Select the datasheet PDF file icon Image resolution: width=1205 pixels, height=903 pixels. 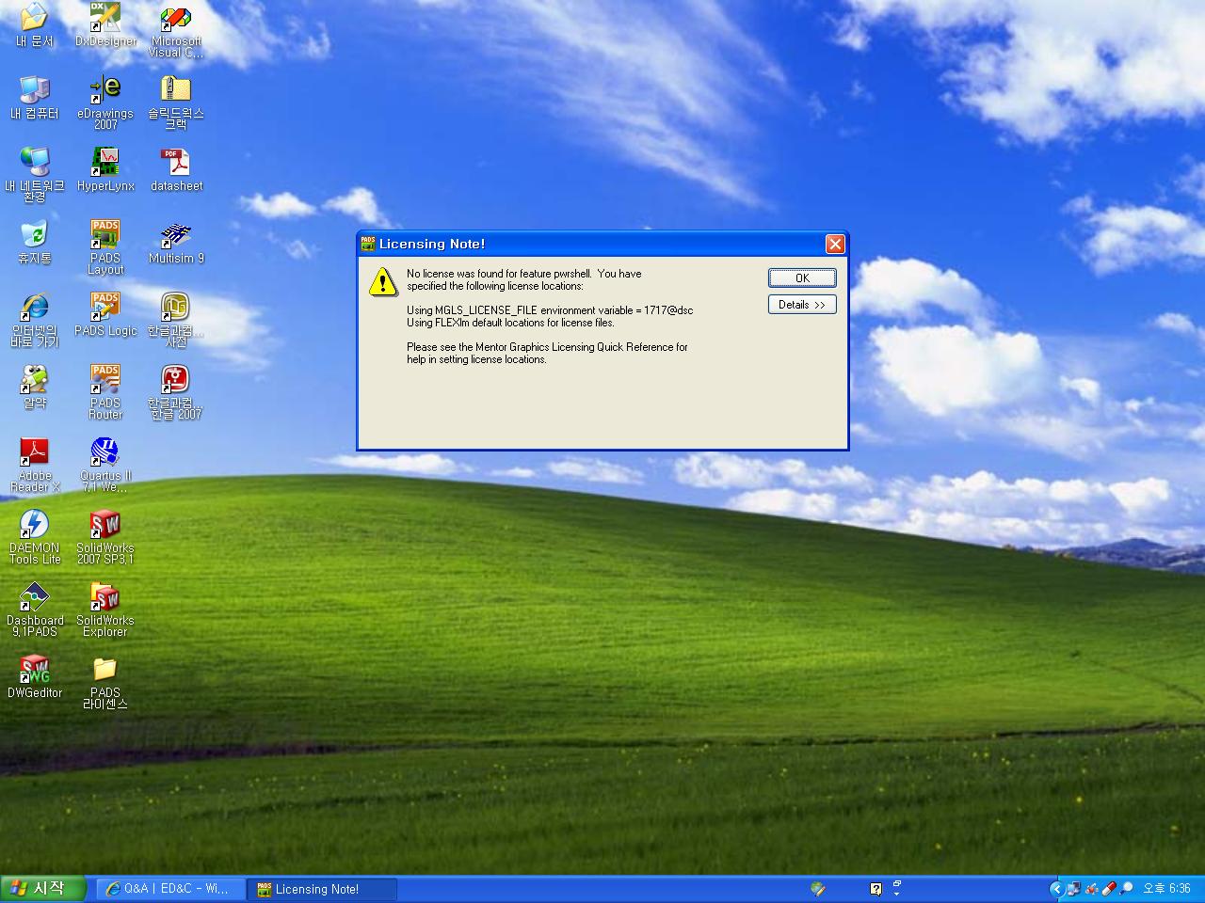[176, 164]
